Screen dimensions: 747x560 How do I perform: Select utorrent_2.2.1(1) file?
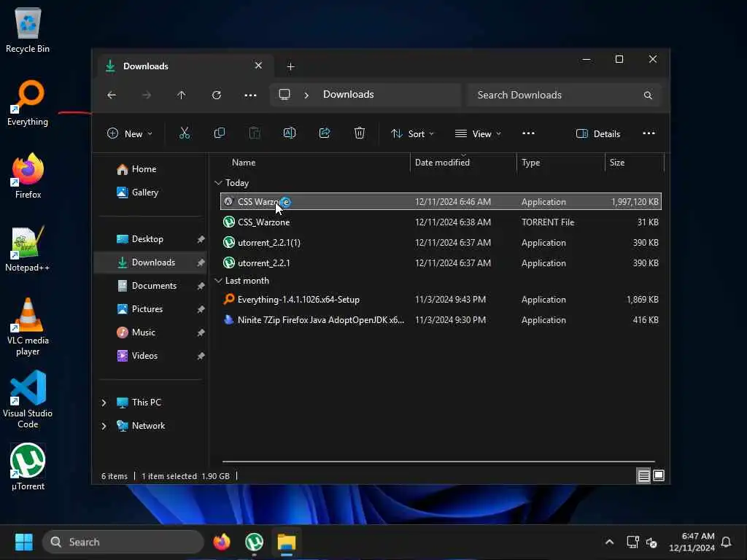(x=441, y=243)
